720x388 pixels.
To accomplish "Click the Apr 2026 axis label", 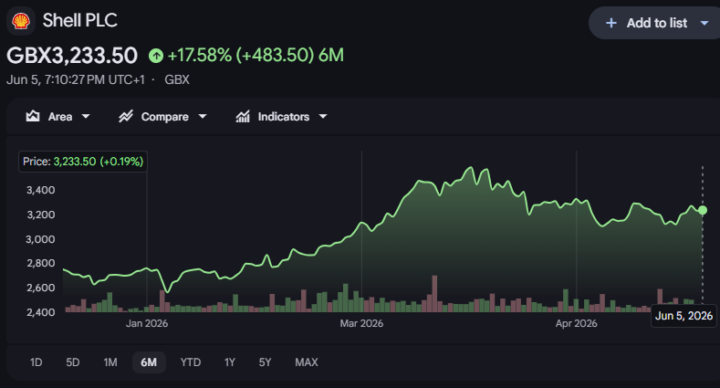I will 577,324.
